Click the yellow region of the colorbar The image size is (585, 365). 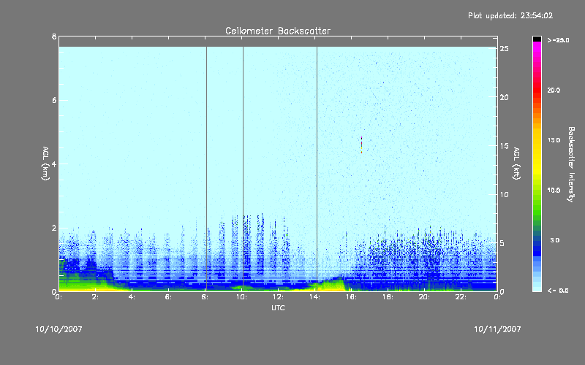click(x=537, y=153)
